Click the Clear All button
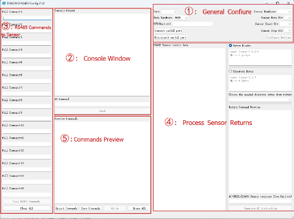The width and height of the screenshot is (294, 219). (x=27, y=208)
